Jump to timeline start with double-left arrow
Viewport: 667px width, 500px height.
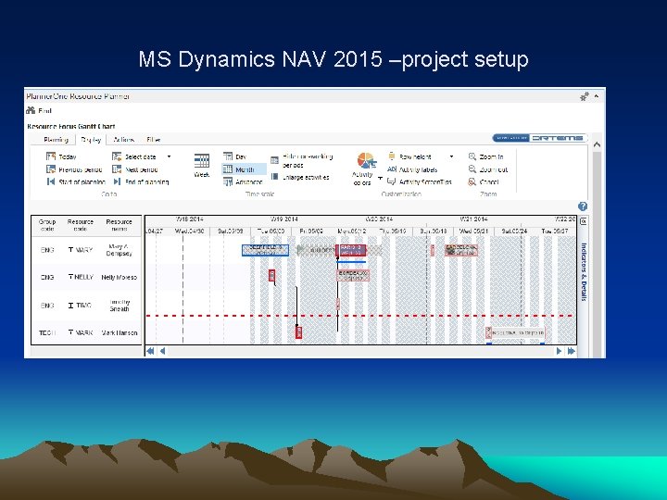click(x=150, y=351)
